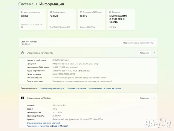Select the Windows 11 Pro edition text
174x131 pixels.
(x=59, y=105)
